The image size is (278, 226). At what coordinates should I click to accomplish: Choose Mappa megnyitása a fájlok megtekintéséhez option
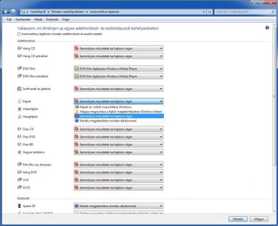coord(119,112)
